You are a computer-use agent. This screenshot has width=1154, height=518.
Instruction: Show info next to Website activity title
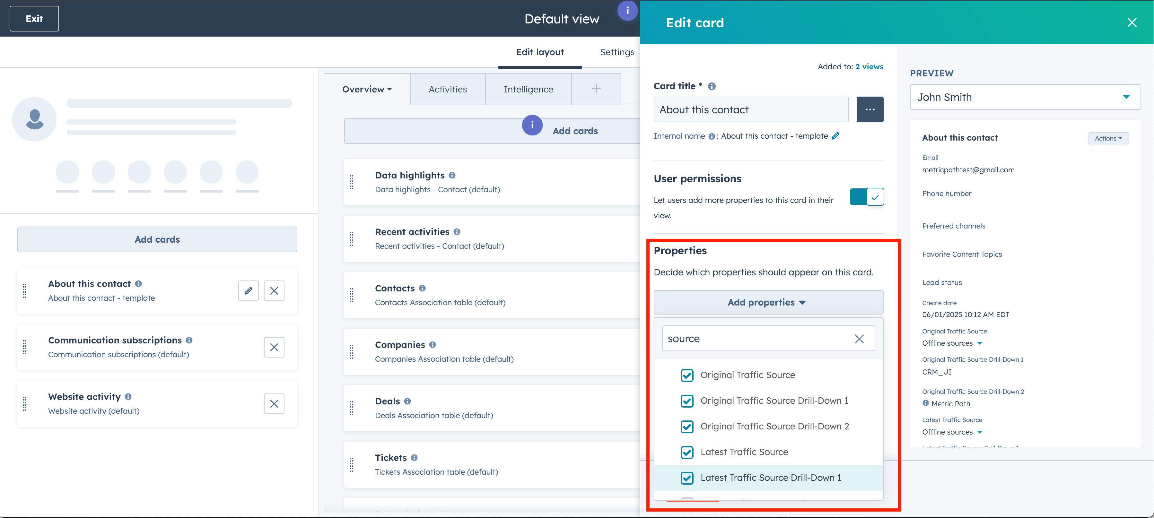128,397
